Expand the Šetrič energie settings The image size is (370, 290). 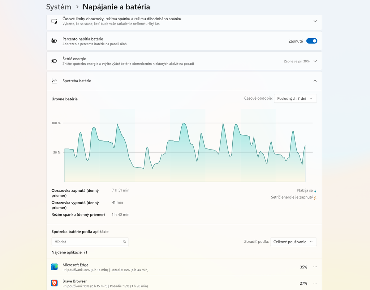315,61
